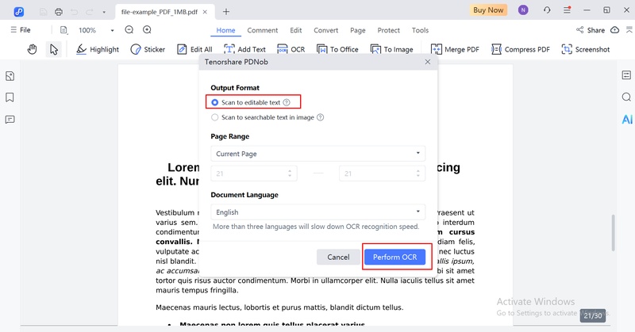This screenshot has height=332, width=635.
Task: Click the refresh update icon
Action: click(x=547, y=10)
